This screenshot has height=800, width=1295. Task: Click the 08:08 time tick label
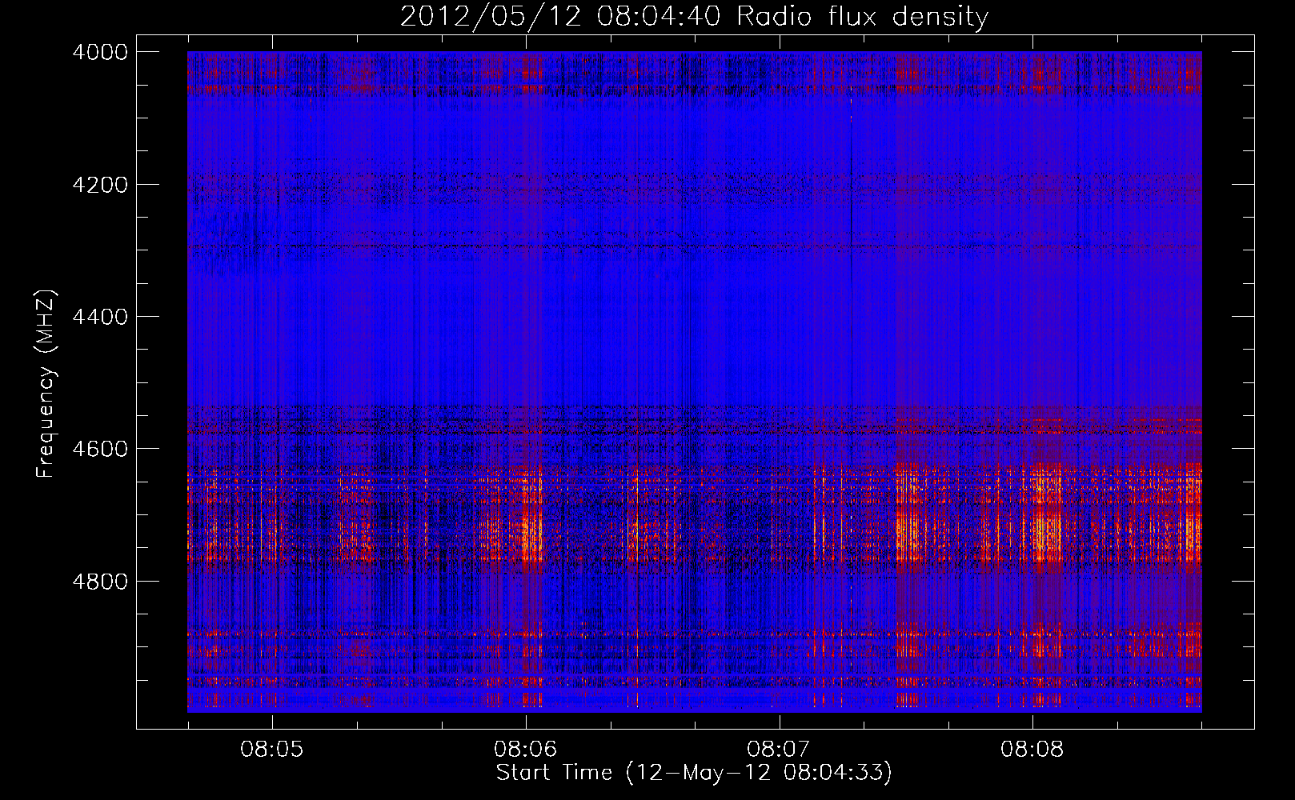click(x=1032, y=749)
